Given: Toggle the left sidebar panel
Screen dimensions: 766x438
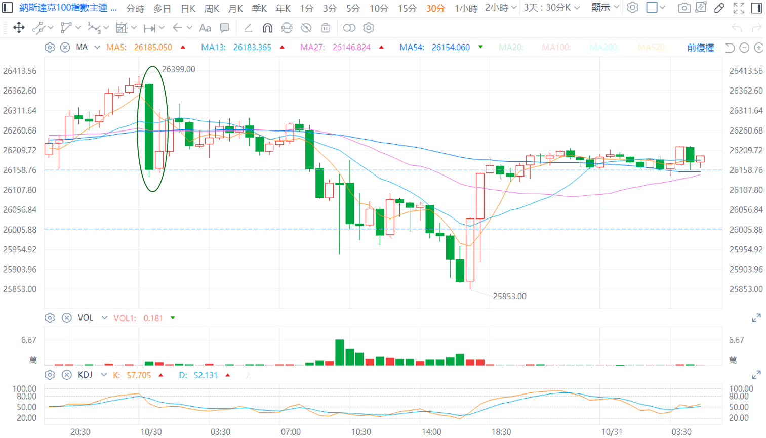Looking at the screenshot, I should coord(8,8).
